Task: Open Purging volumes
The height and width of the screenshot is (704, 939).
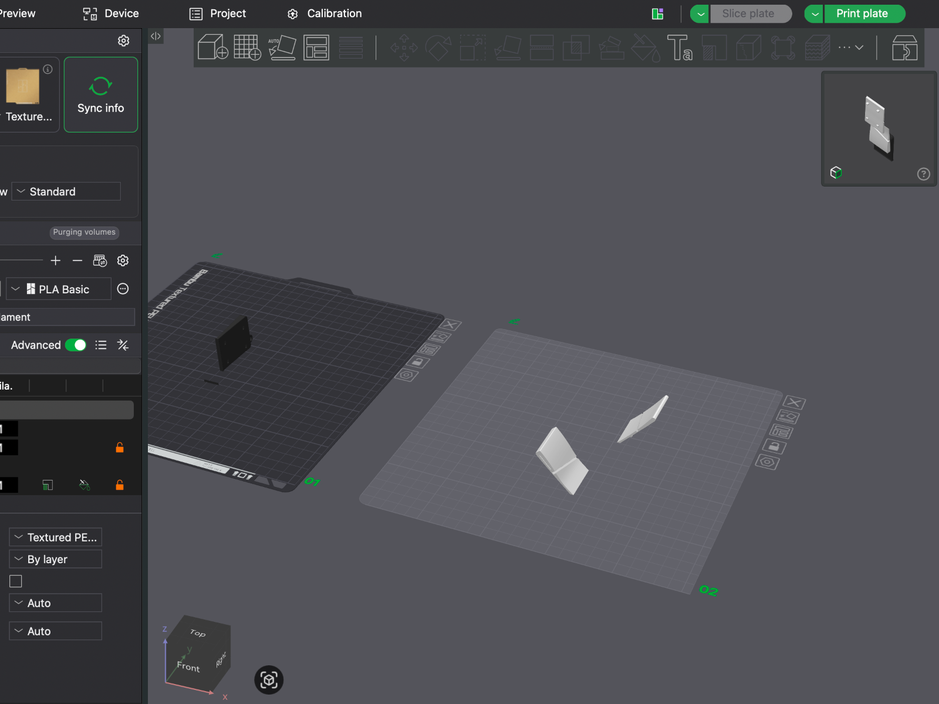Action: (x=85, y=232)
